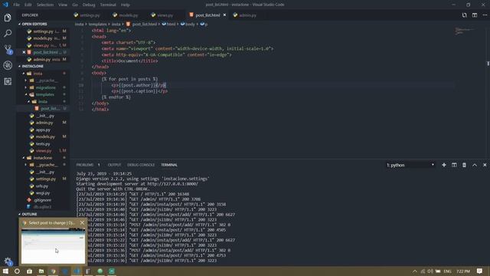Open .gitignore in the file tree
The width and height of the screenshot is (490, 276).
click(42, 200)
